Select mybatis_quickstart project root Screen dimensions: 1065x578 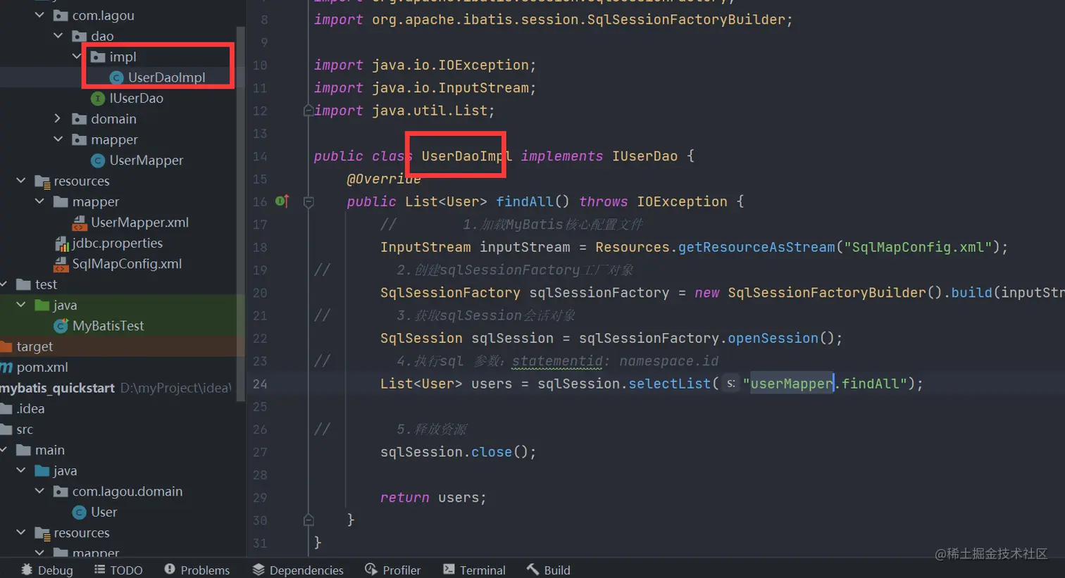58,388
